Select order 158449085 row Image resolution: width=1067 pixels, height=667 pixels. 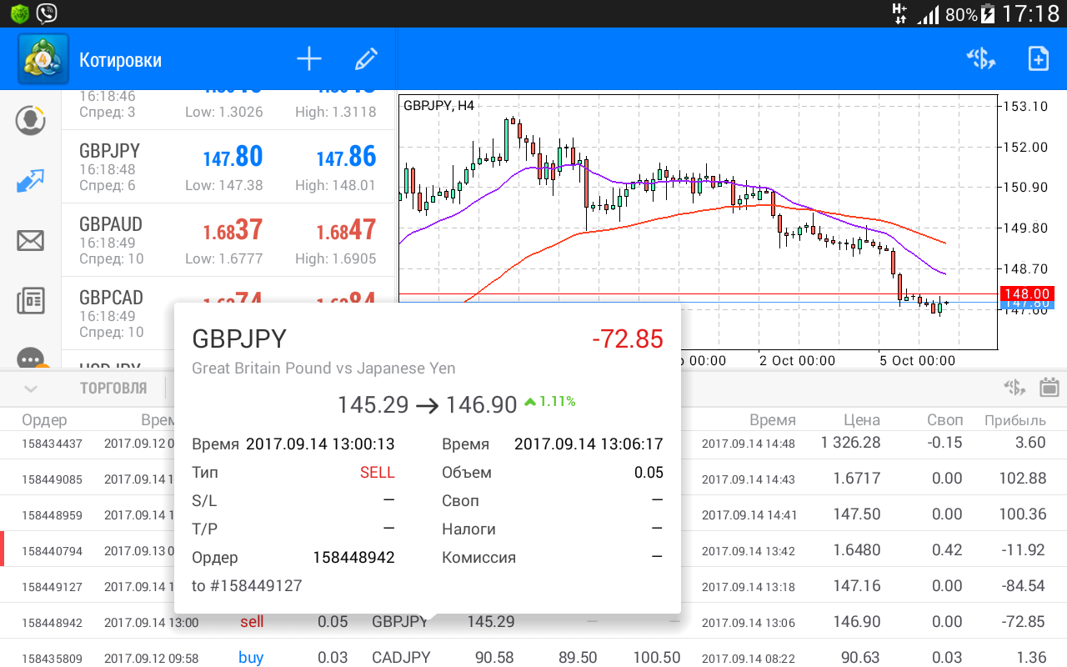533,479
